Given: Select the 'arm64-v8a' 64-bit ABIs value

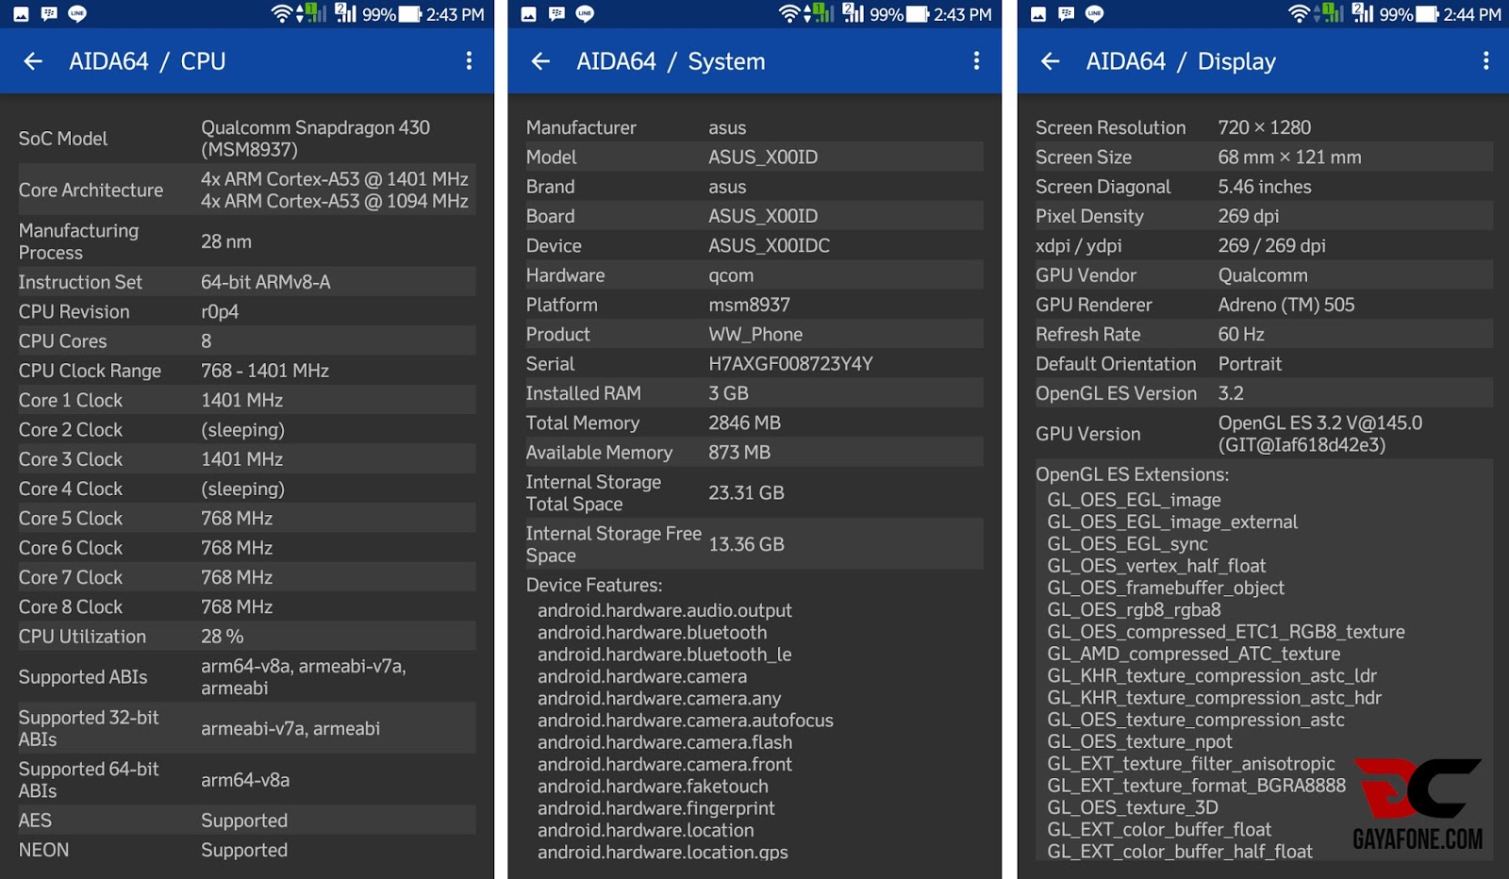Looking at the screenshot, I should click(x=245, y=780).
